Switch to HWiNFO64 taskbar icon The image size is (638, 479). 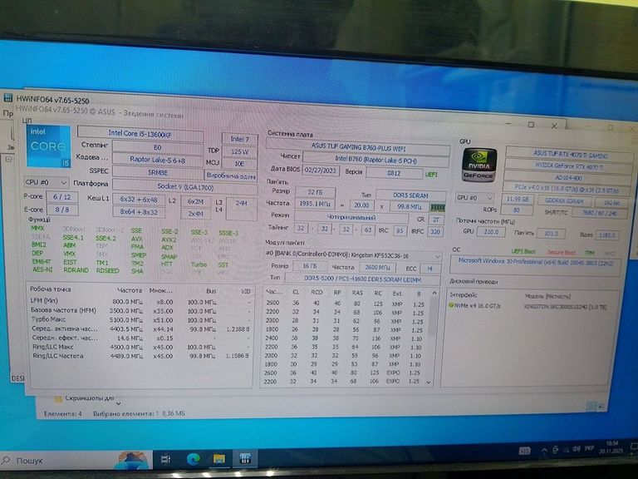(245, 459)
